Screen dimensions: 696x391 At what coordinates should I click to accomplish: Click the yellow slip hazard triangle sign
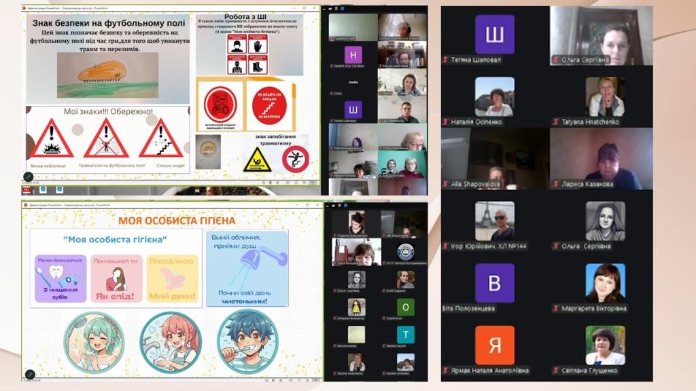tap(258, 160)
